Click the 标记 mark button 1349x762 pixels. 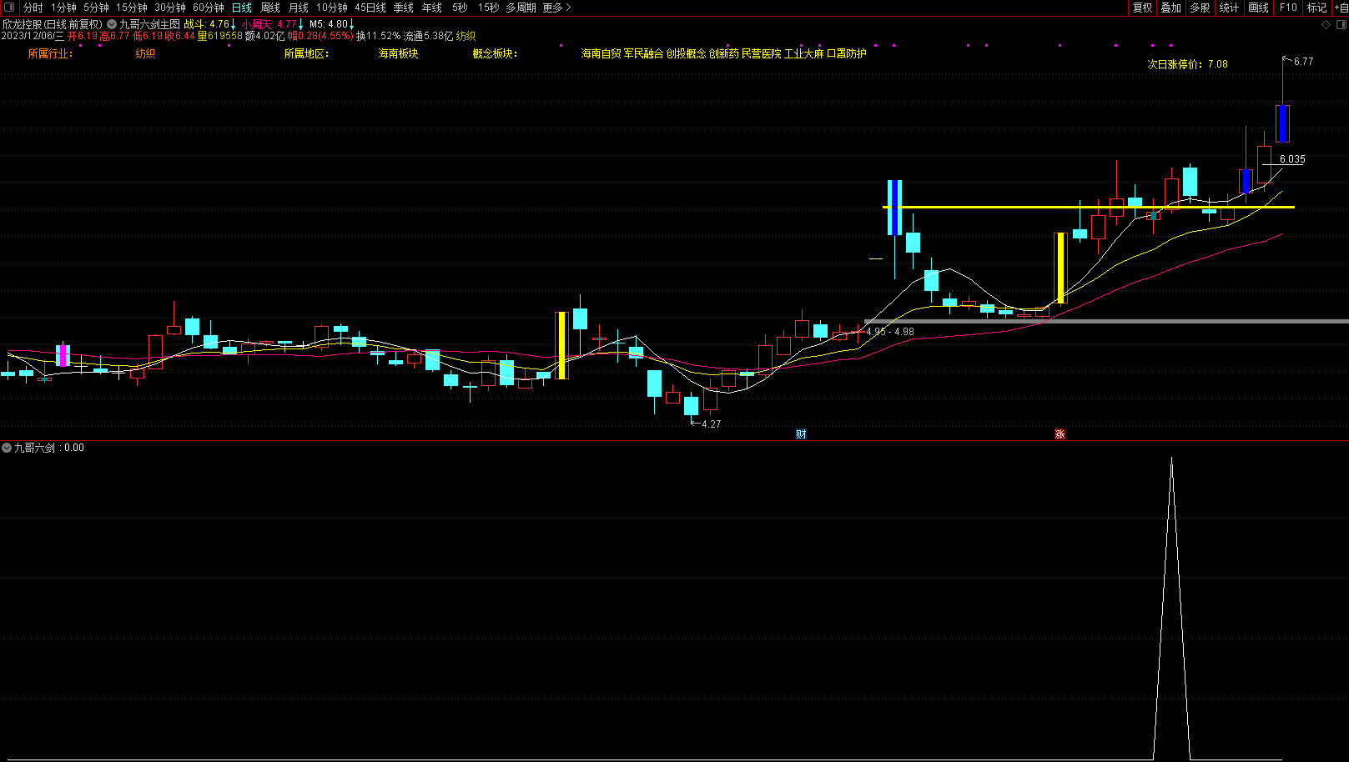[x=1316, y=8]
